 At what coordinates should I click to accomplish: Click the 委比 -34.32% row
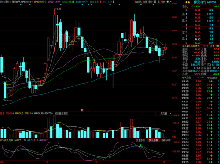tap(201, 7)
